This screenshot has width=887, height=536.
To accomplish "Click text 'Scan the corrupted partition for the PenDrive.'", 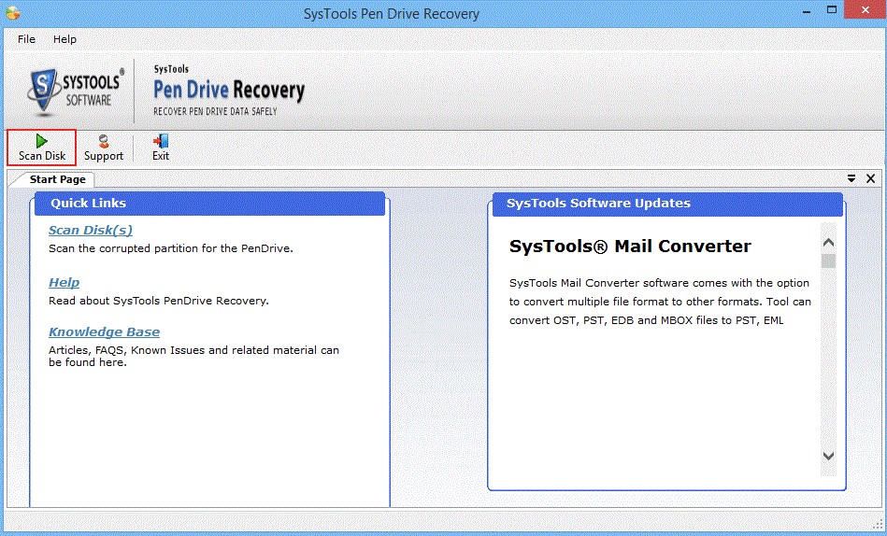I will (171, 248).
